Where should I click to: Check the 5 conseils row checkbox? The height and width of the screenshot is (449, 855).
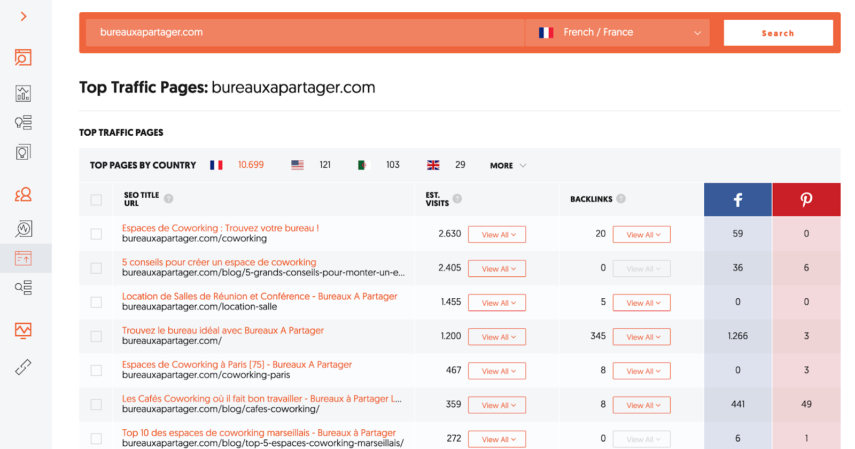tap(96, 268)
